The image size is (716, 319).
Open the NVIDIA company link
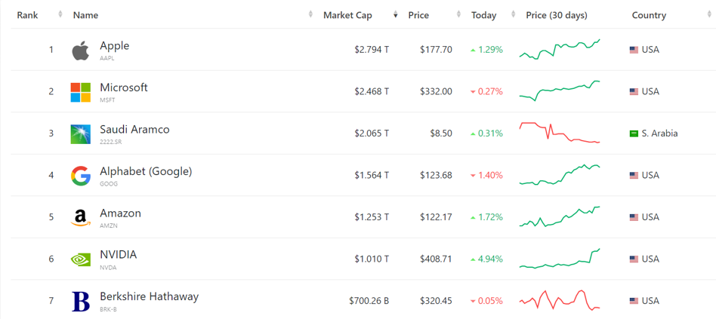click(x=118, y=255)
